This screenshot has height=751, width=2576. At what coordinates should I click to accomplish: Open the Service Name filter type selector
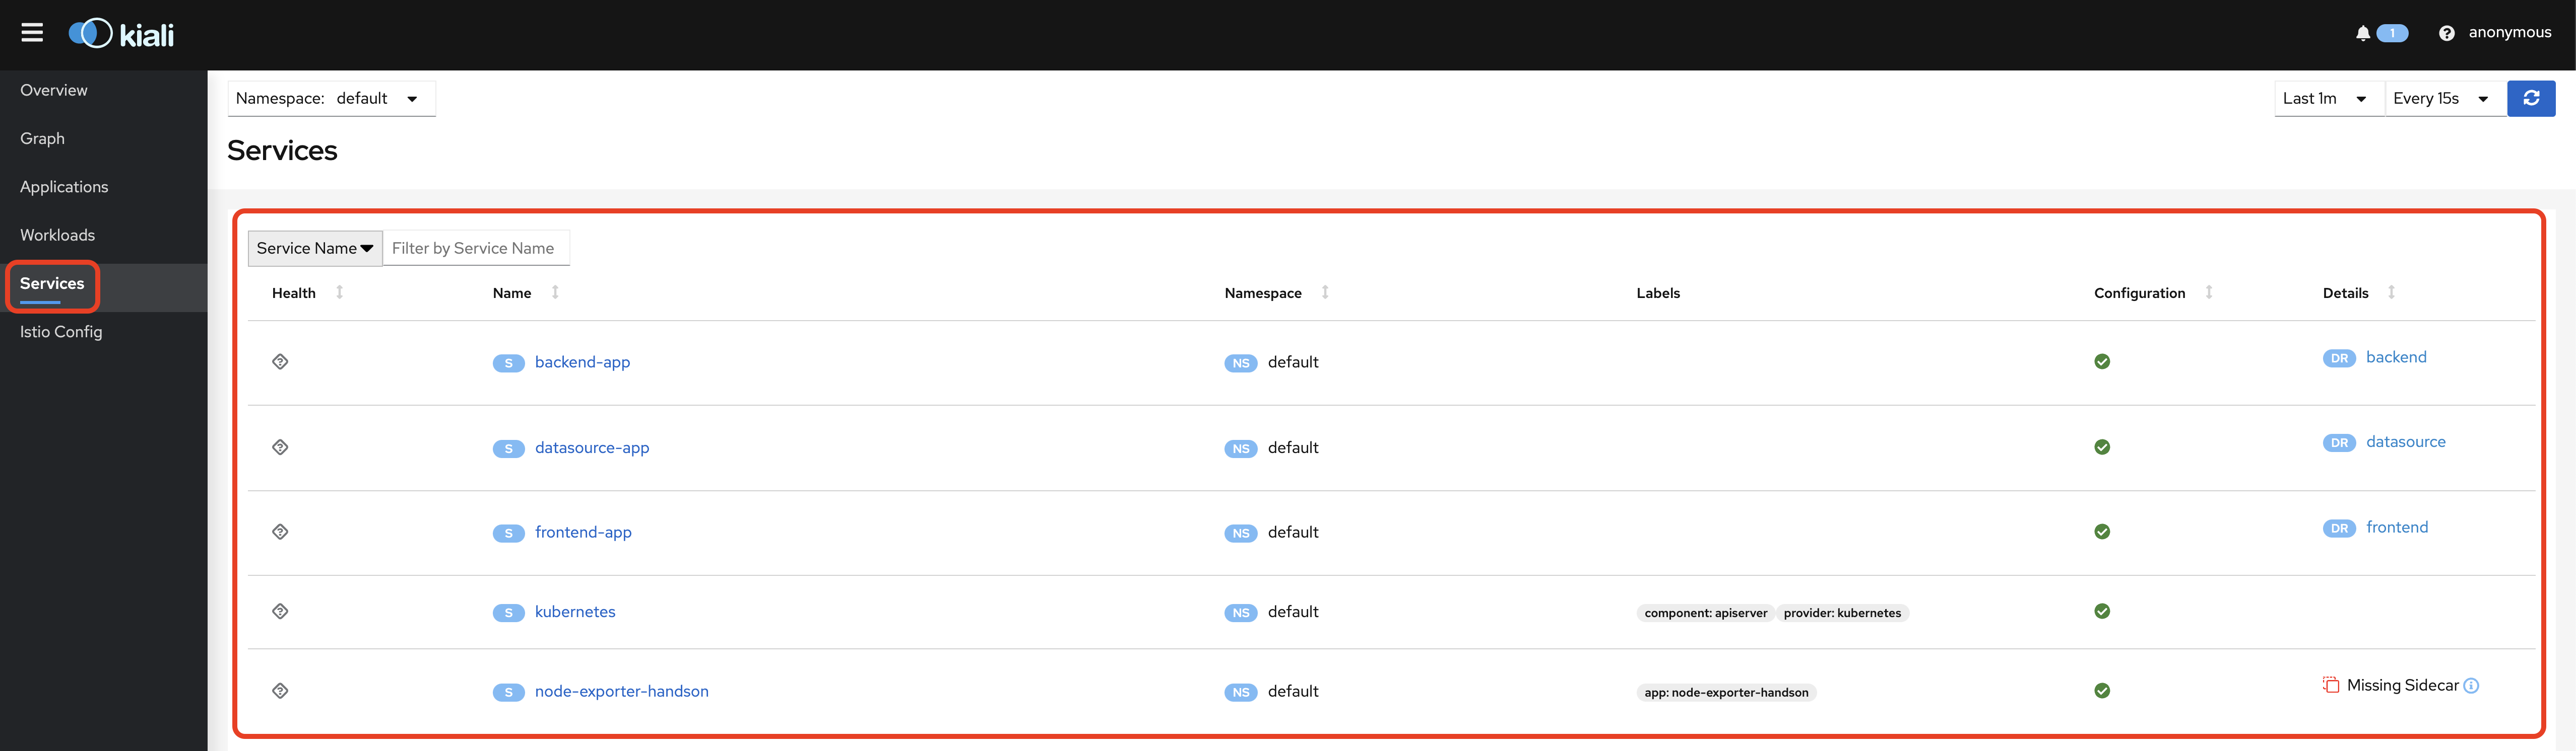coord(314,248)
